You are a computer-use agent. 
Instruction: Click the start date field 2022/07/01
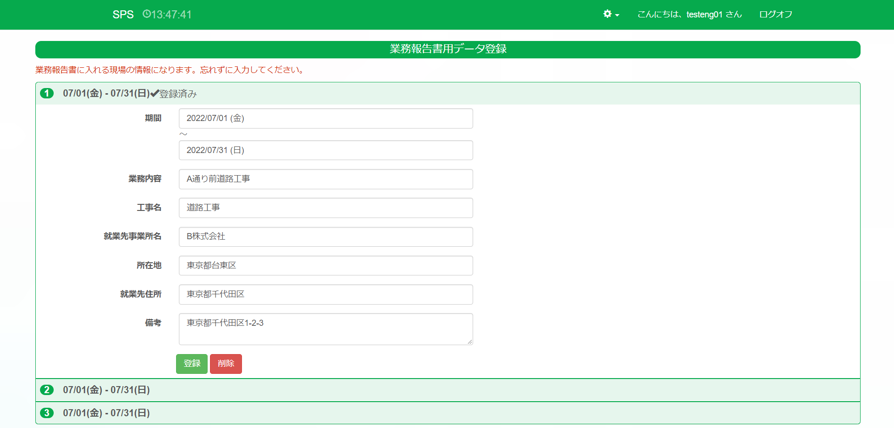[325, 118]
